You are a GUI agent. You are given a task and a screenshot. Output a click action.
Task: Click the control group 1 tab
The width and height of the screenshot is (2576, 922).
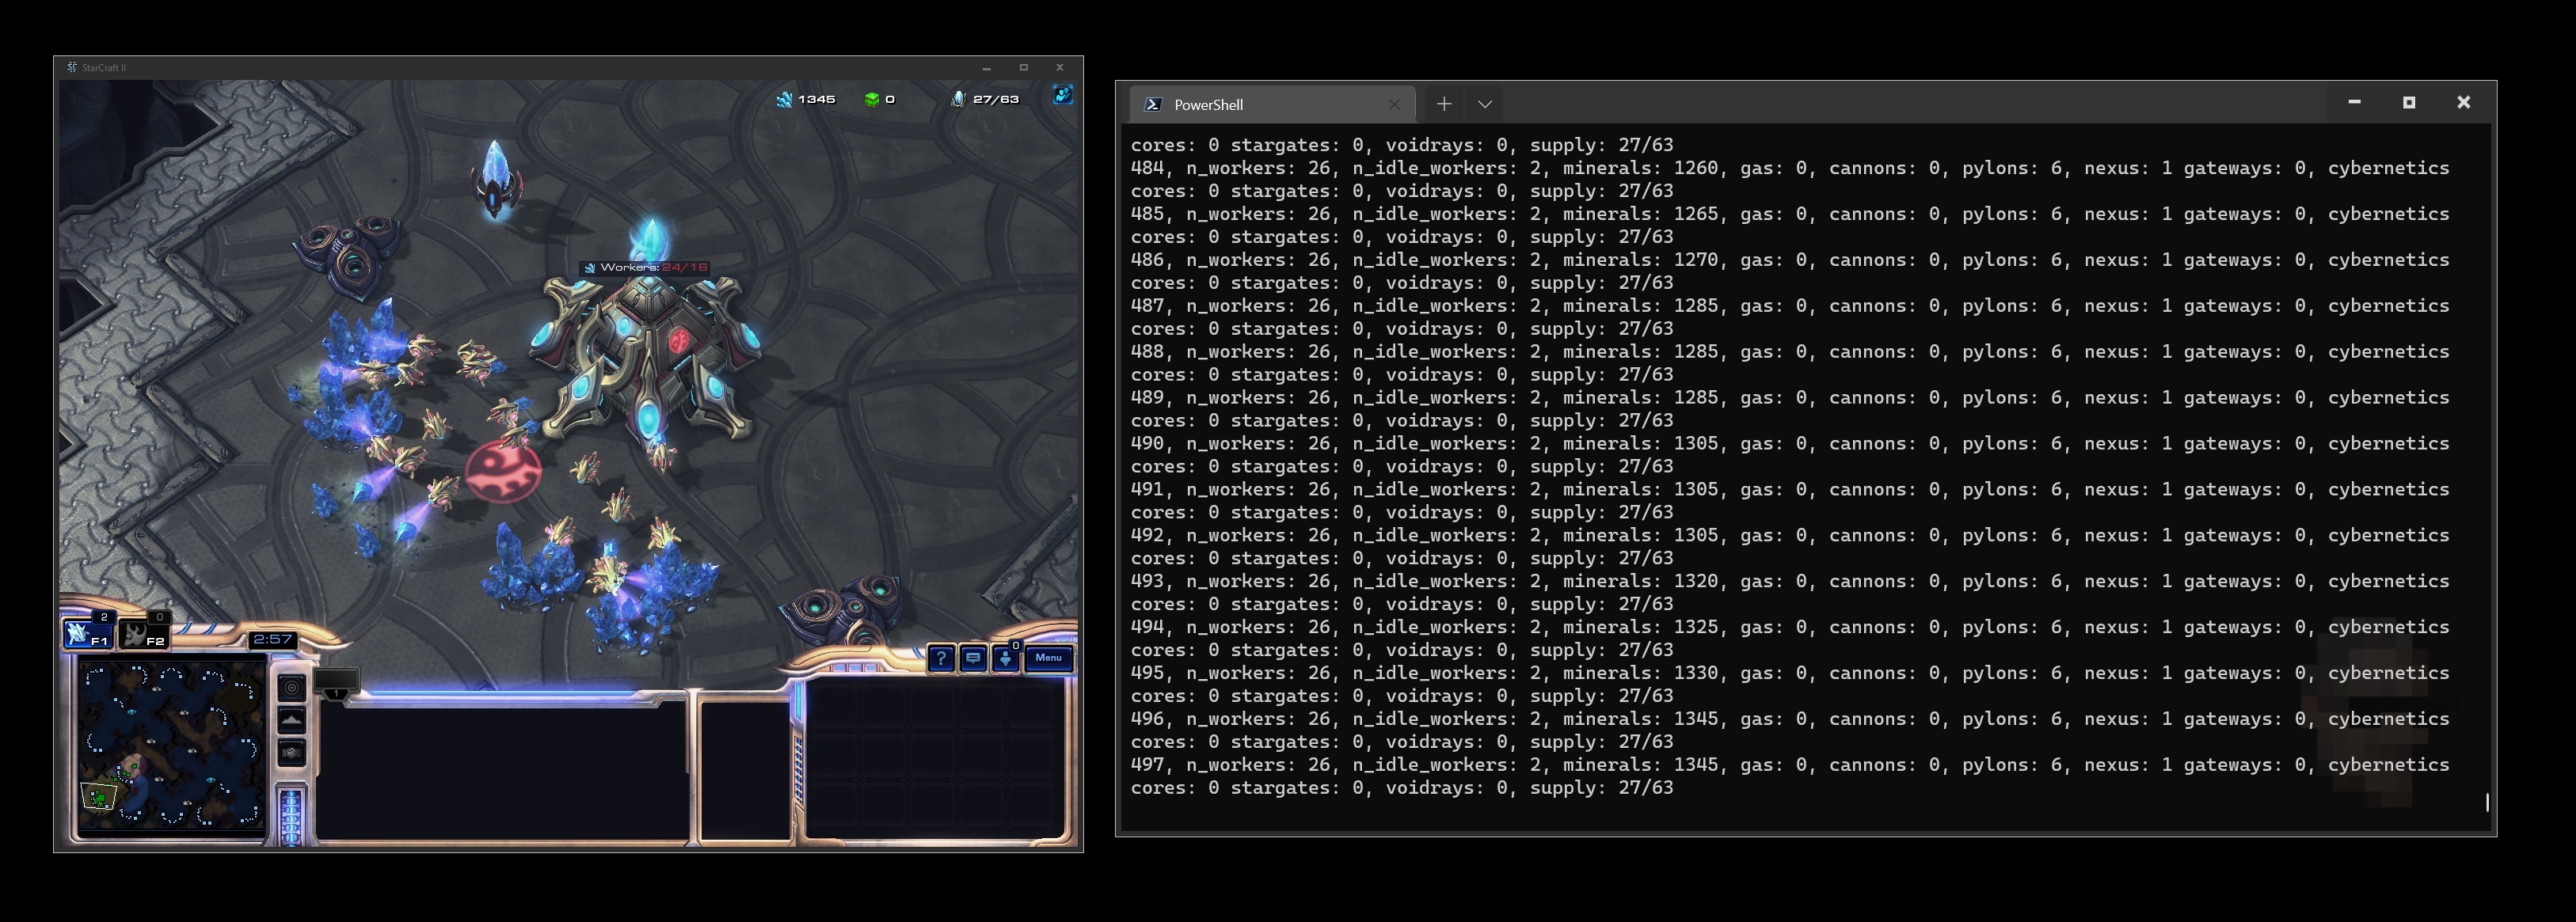click(x=337, y=683)
